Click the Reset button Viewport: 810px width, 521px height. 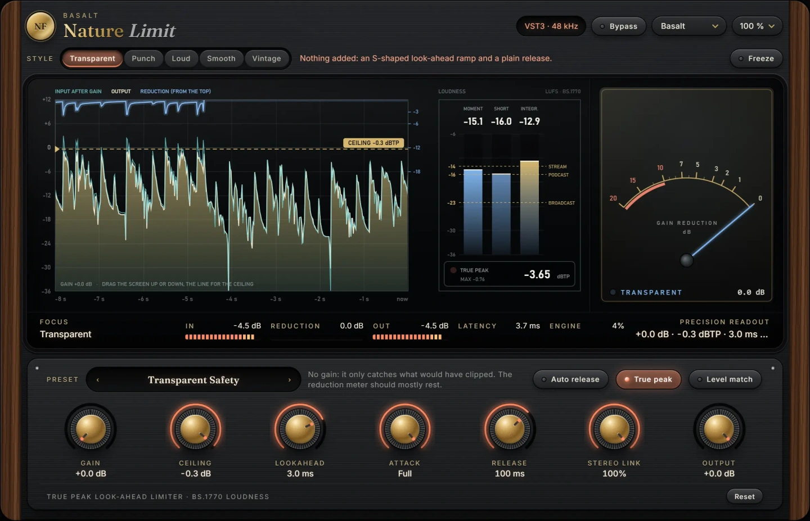pyautogui.click(x=744, y=496)
